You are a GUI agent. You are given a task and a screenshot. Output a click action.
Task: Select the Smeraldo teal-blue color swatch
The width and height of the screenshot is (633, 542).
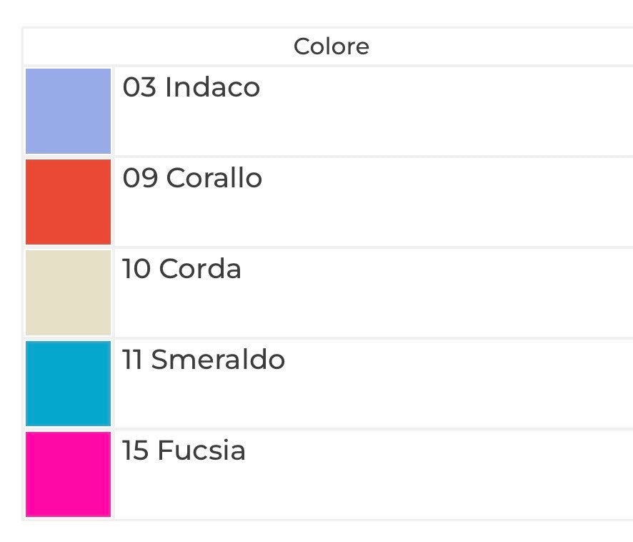[69, 383]
